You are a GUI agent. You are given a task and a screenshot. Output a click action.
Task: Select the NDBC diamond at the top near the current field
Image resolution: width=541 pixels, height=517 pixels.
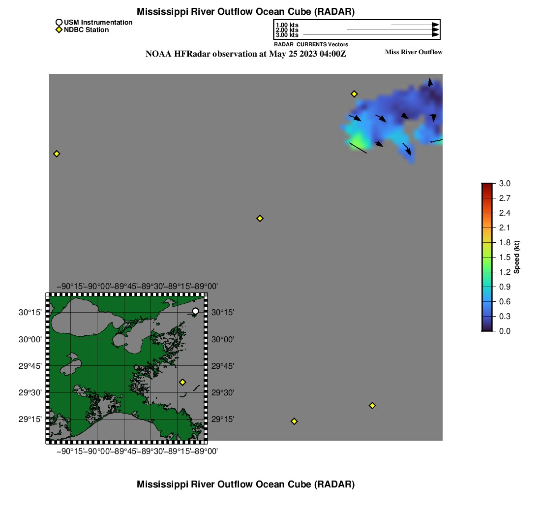click(354, 94)
